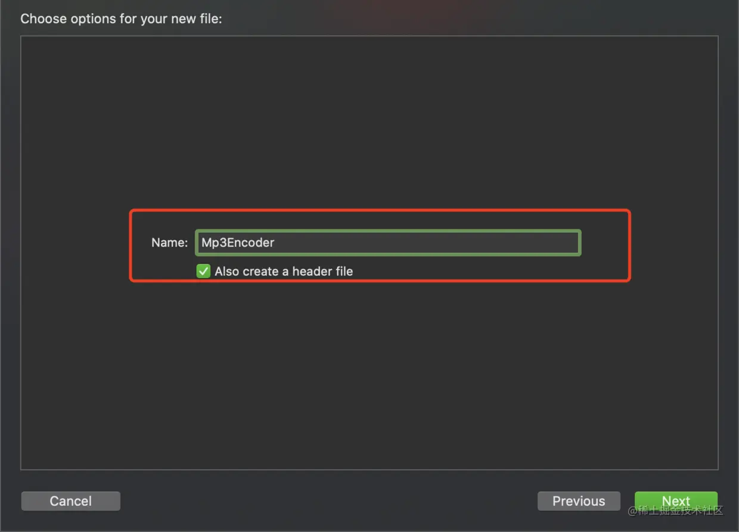The width and height of the screenshot is (739, 532).
Task: Toggle Also create a header file option
Action: (204, 271)
